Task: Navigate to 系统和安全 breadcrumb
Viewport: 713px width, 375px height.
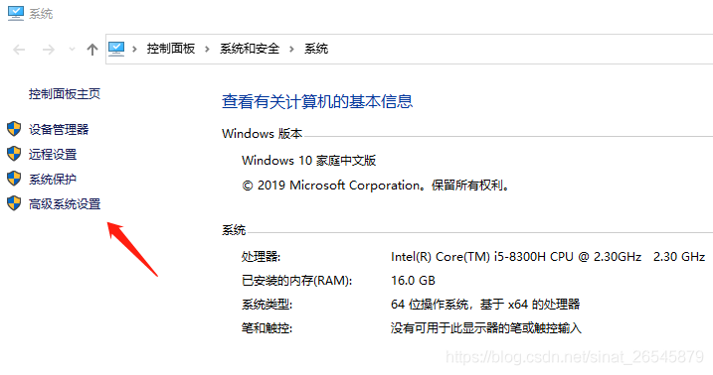Action: (250, 49)
